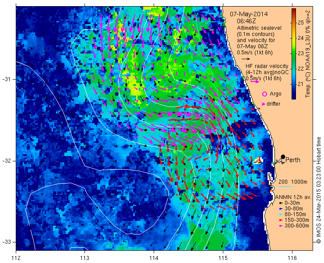324x263 pixels.
Task: Click the Argo legend label
Action: click(x=276, y=94)
